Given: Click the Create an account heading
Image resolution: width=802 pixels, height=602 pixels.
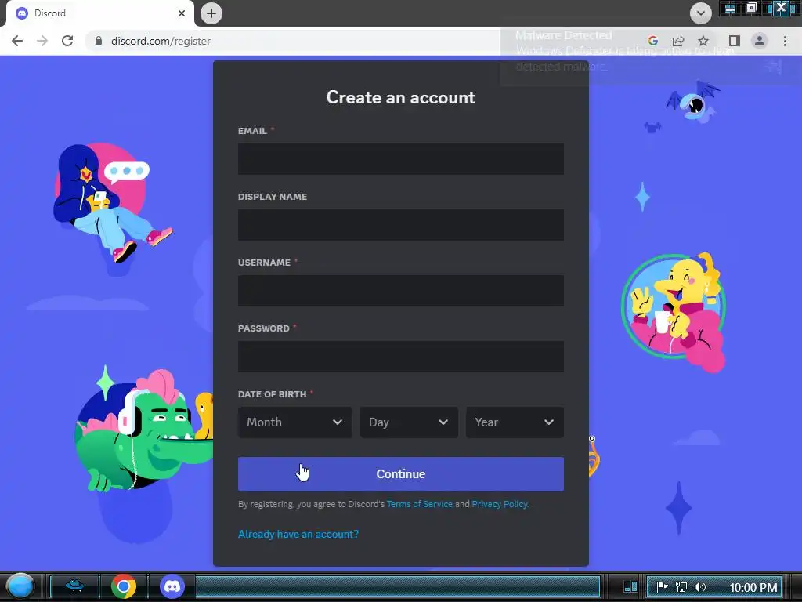Looking at the screenshot, I should (x=400, y=97).
